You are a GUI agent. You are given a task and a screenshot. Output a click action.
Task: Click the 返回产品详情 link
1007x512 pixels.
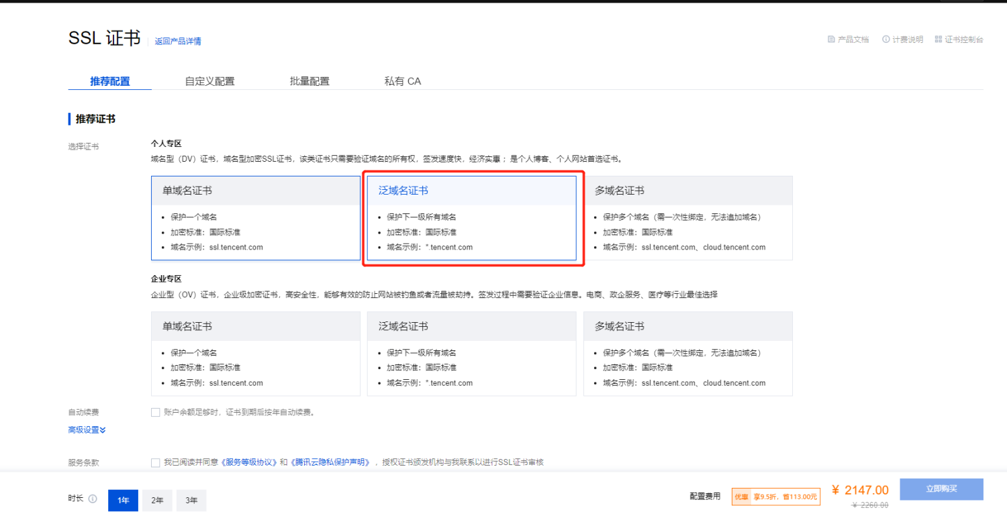[x=178, y=41]
